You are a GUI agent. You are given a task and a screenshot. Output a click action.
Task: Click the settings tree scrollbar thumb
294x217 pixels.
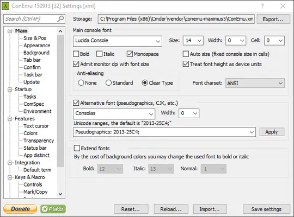click(60, 100)
